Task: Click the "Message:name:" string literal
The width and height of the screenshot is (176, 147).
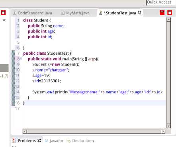Action: point(84,92)
